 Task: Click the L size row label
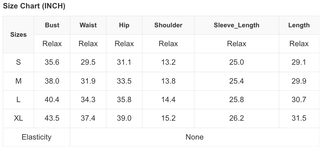tap(19, 100)
